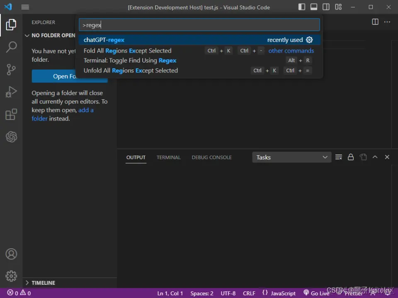The image size is (398, 298).
Task: Open errors and warnings status item
Action: (x=19, y=293)
